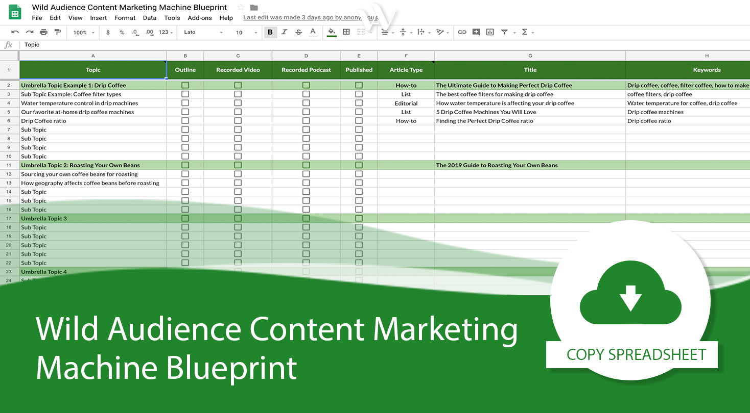Viewport: 750px width, 413px height.
Task: Select the Keywords header cell
Action: coord(688,70)
